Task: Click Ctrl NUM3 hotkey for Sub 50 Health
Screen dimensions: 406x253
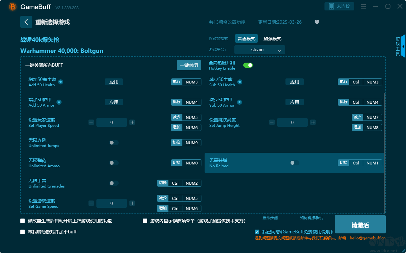Action: 360,82
